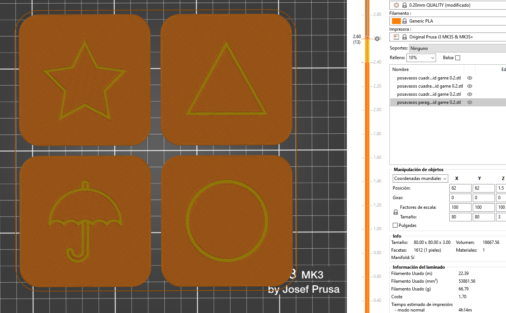The image size is (506, 313).
Task: Click the lock icon beside 0.20mm QUALITY
Action: [x=405, y=5]
